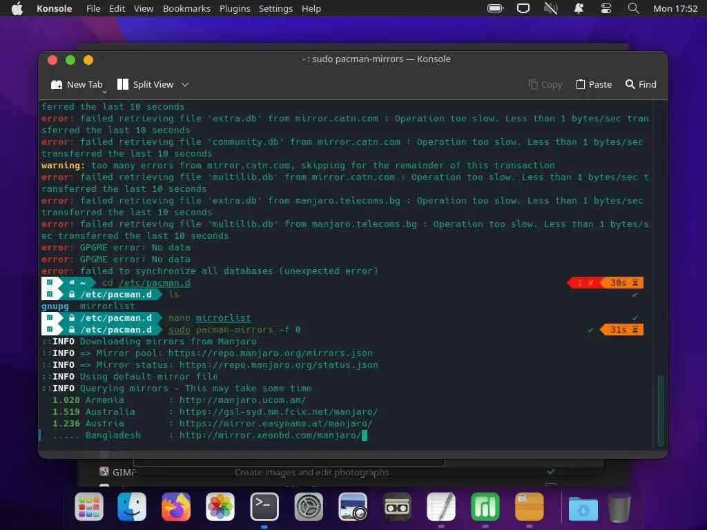Click the display icon in menu bar

523,8
